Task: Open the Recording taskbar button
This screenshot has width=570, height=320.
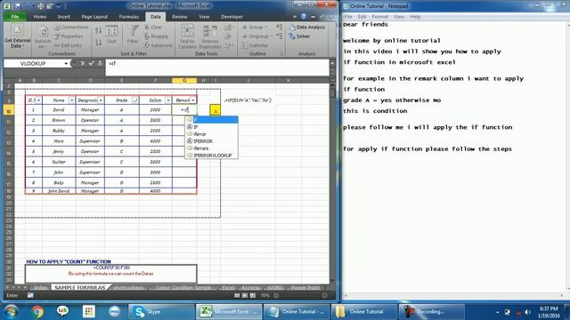Action: click(x=431, y=311)
